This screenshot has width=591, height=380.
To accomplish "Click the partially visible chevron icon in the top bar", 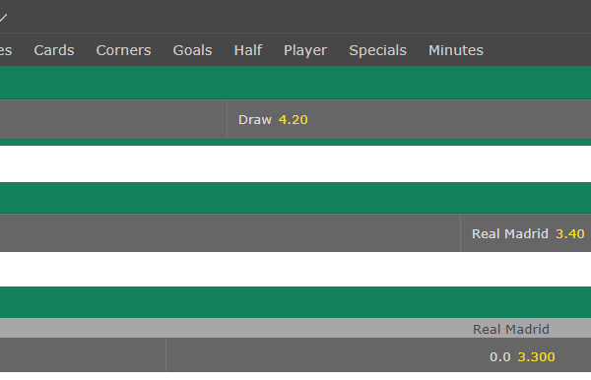I will click(x=3, y=18).
